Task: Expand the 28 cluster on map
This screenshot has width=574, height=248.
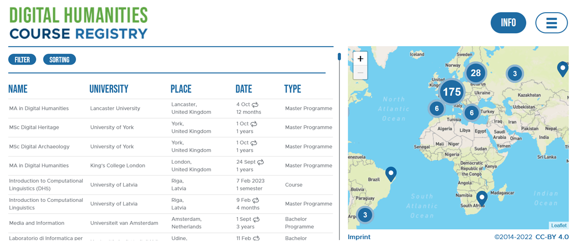Action: 475,74
